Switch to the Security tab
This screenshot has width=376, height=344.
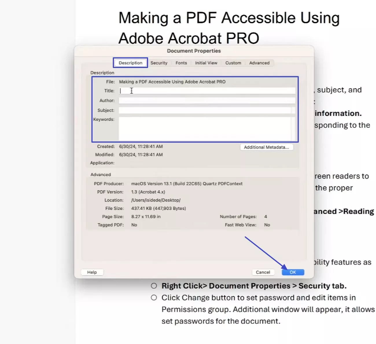point(159,63)
